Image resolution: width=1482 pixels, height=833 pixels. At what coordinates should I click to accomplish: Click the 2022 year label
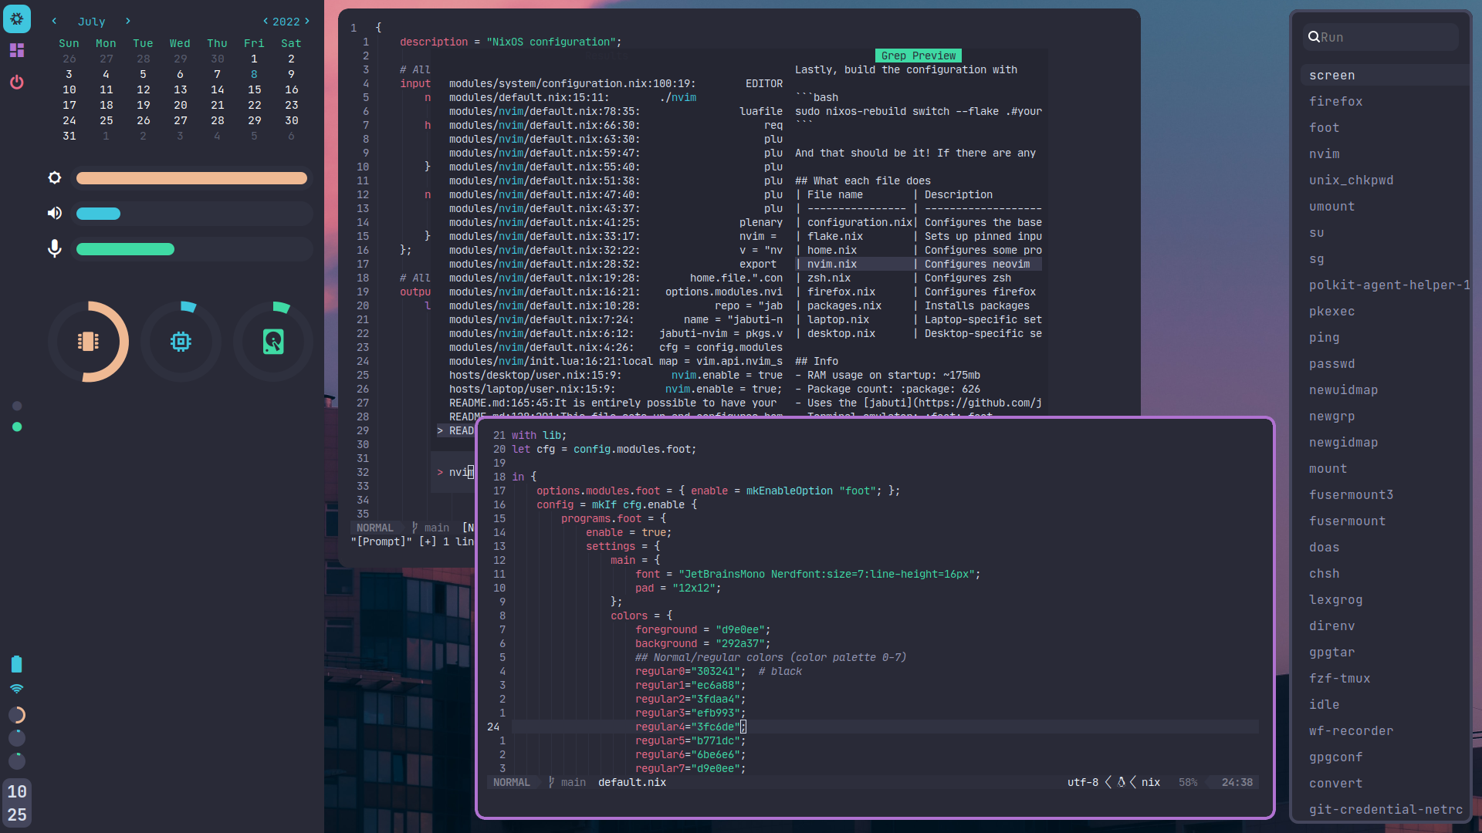(286, 22)
